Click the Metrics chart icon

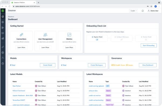pyautogui.click(x=69, y=35)
